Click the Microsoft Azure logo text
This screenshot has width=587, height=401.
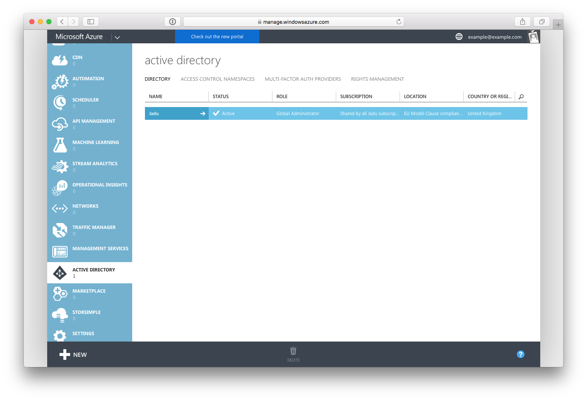(x=79, y=37)
